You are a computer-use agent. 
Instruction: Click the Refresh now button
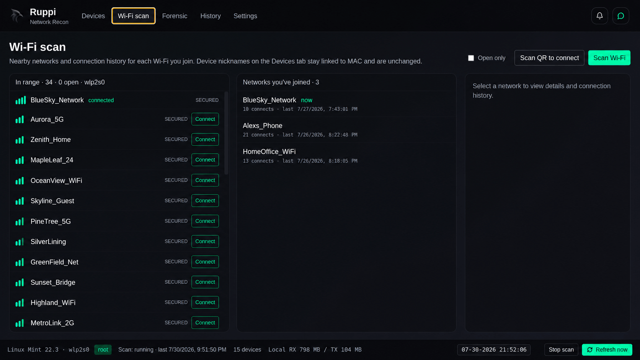(607, 350)
